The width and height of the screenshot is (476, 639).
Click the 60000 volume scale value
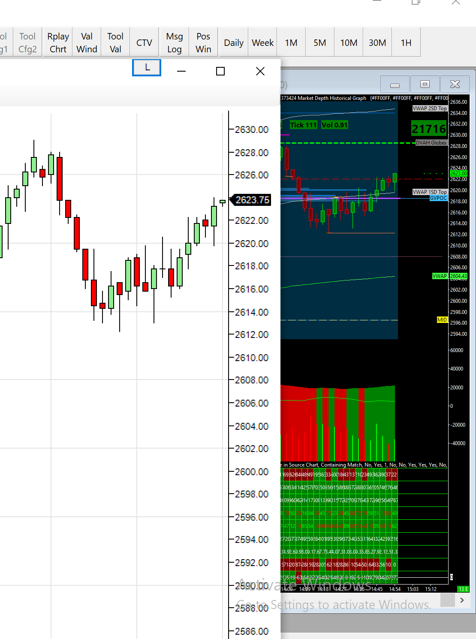(x=457, y=350)
